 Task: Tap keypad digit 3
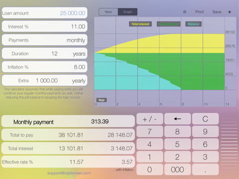(205, 157)
